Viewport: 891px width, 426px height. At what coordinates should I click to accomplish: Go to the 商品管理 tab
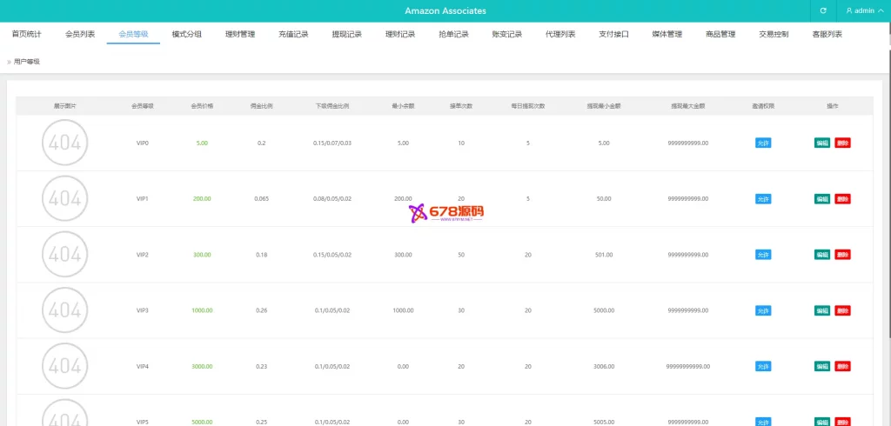[x=720, y=34]
